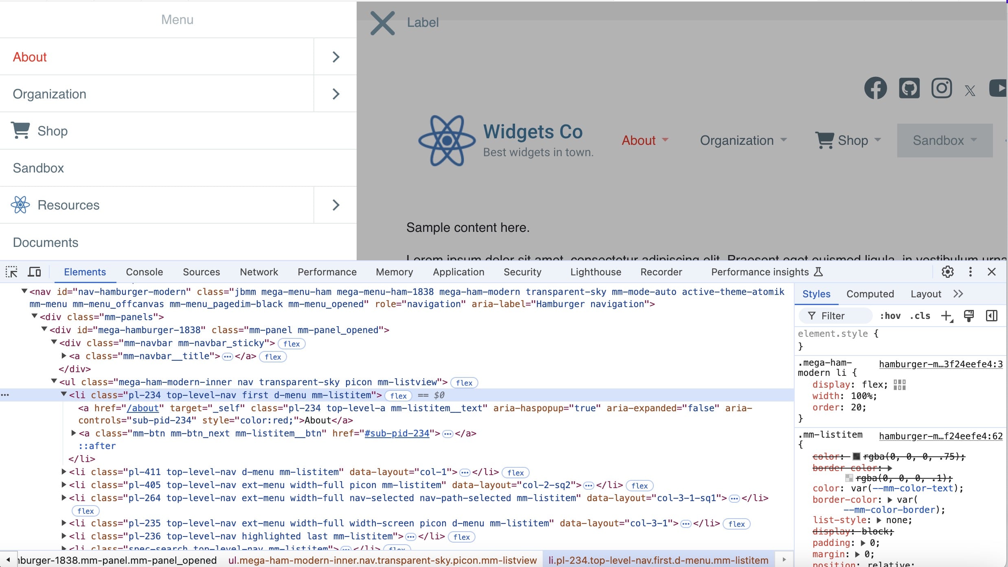Open DevTools three-dot customize menu
Image resolution: width=1008 pixels, height=567 pixels.
click(x=970, y=272)
